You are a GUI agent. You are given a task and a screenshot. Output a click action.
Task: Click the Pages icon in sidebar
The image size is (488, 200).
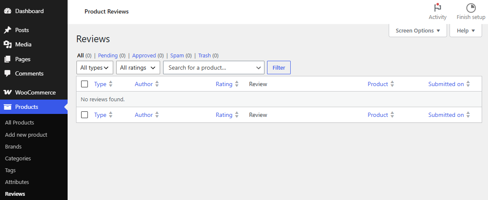click(x=8, y=59)
